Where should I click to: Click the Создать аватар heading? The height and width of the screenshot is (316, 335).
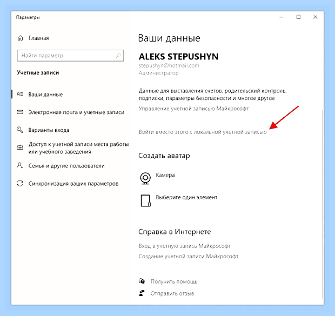pos(164,156)
